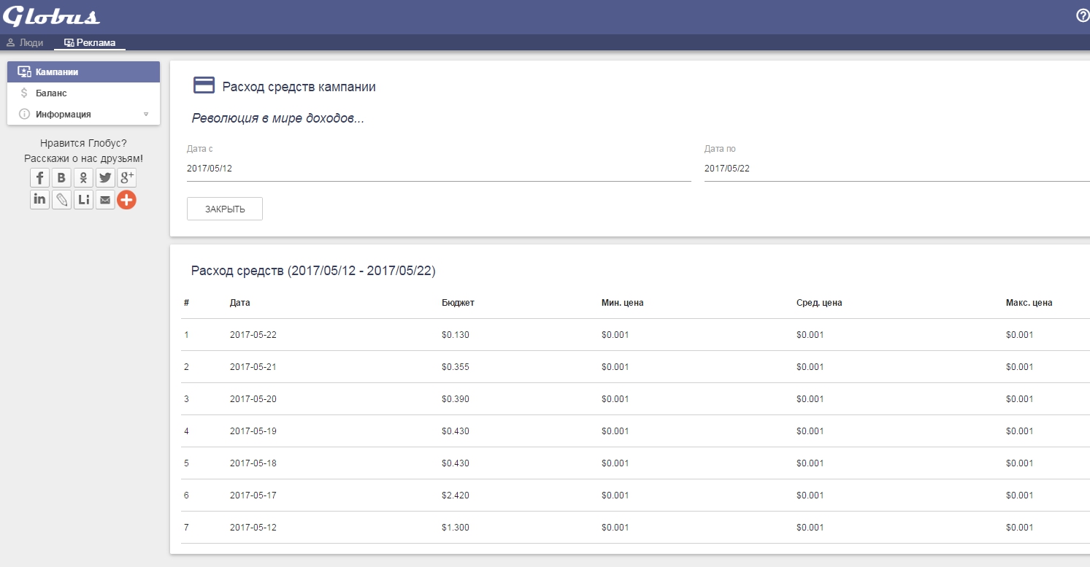This screenshot has width=1090, height=567.
Task: Click budget value $0.130
Action: (456, 335)
